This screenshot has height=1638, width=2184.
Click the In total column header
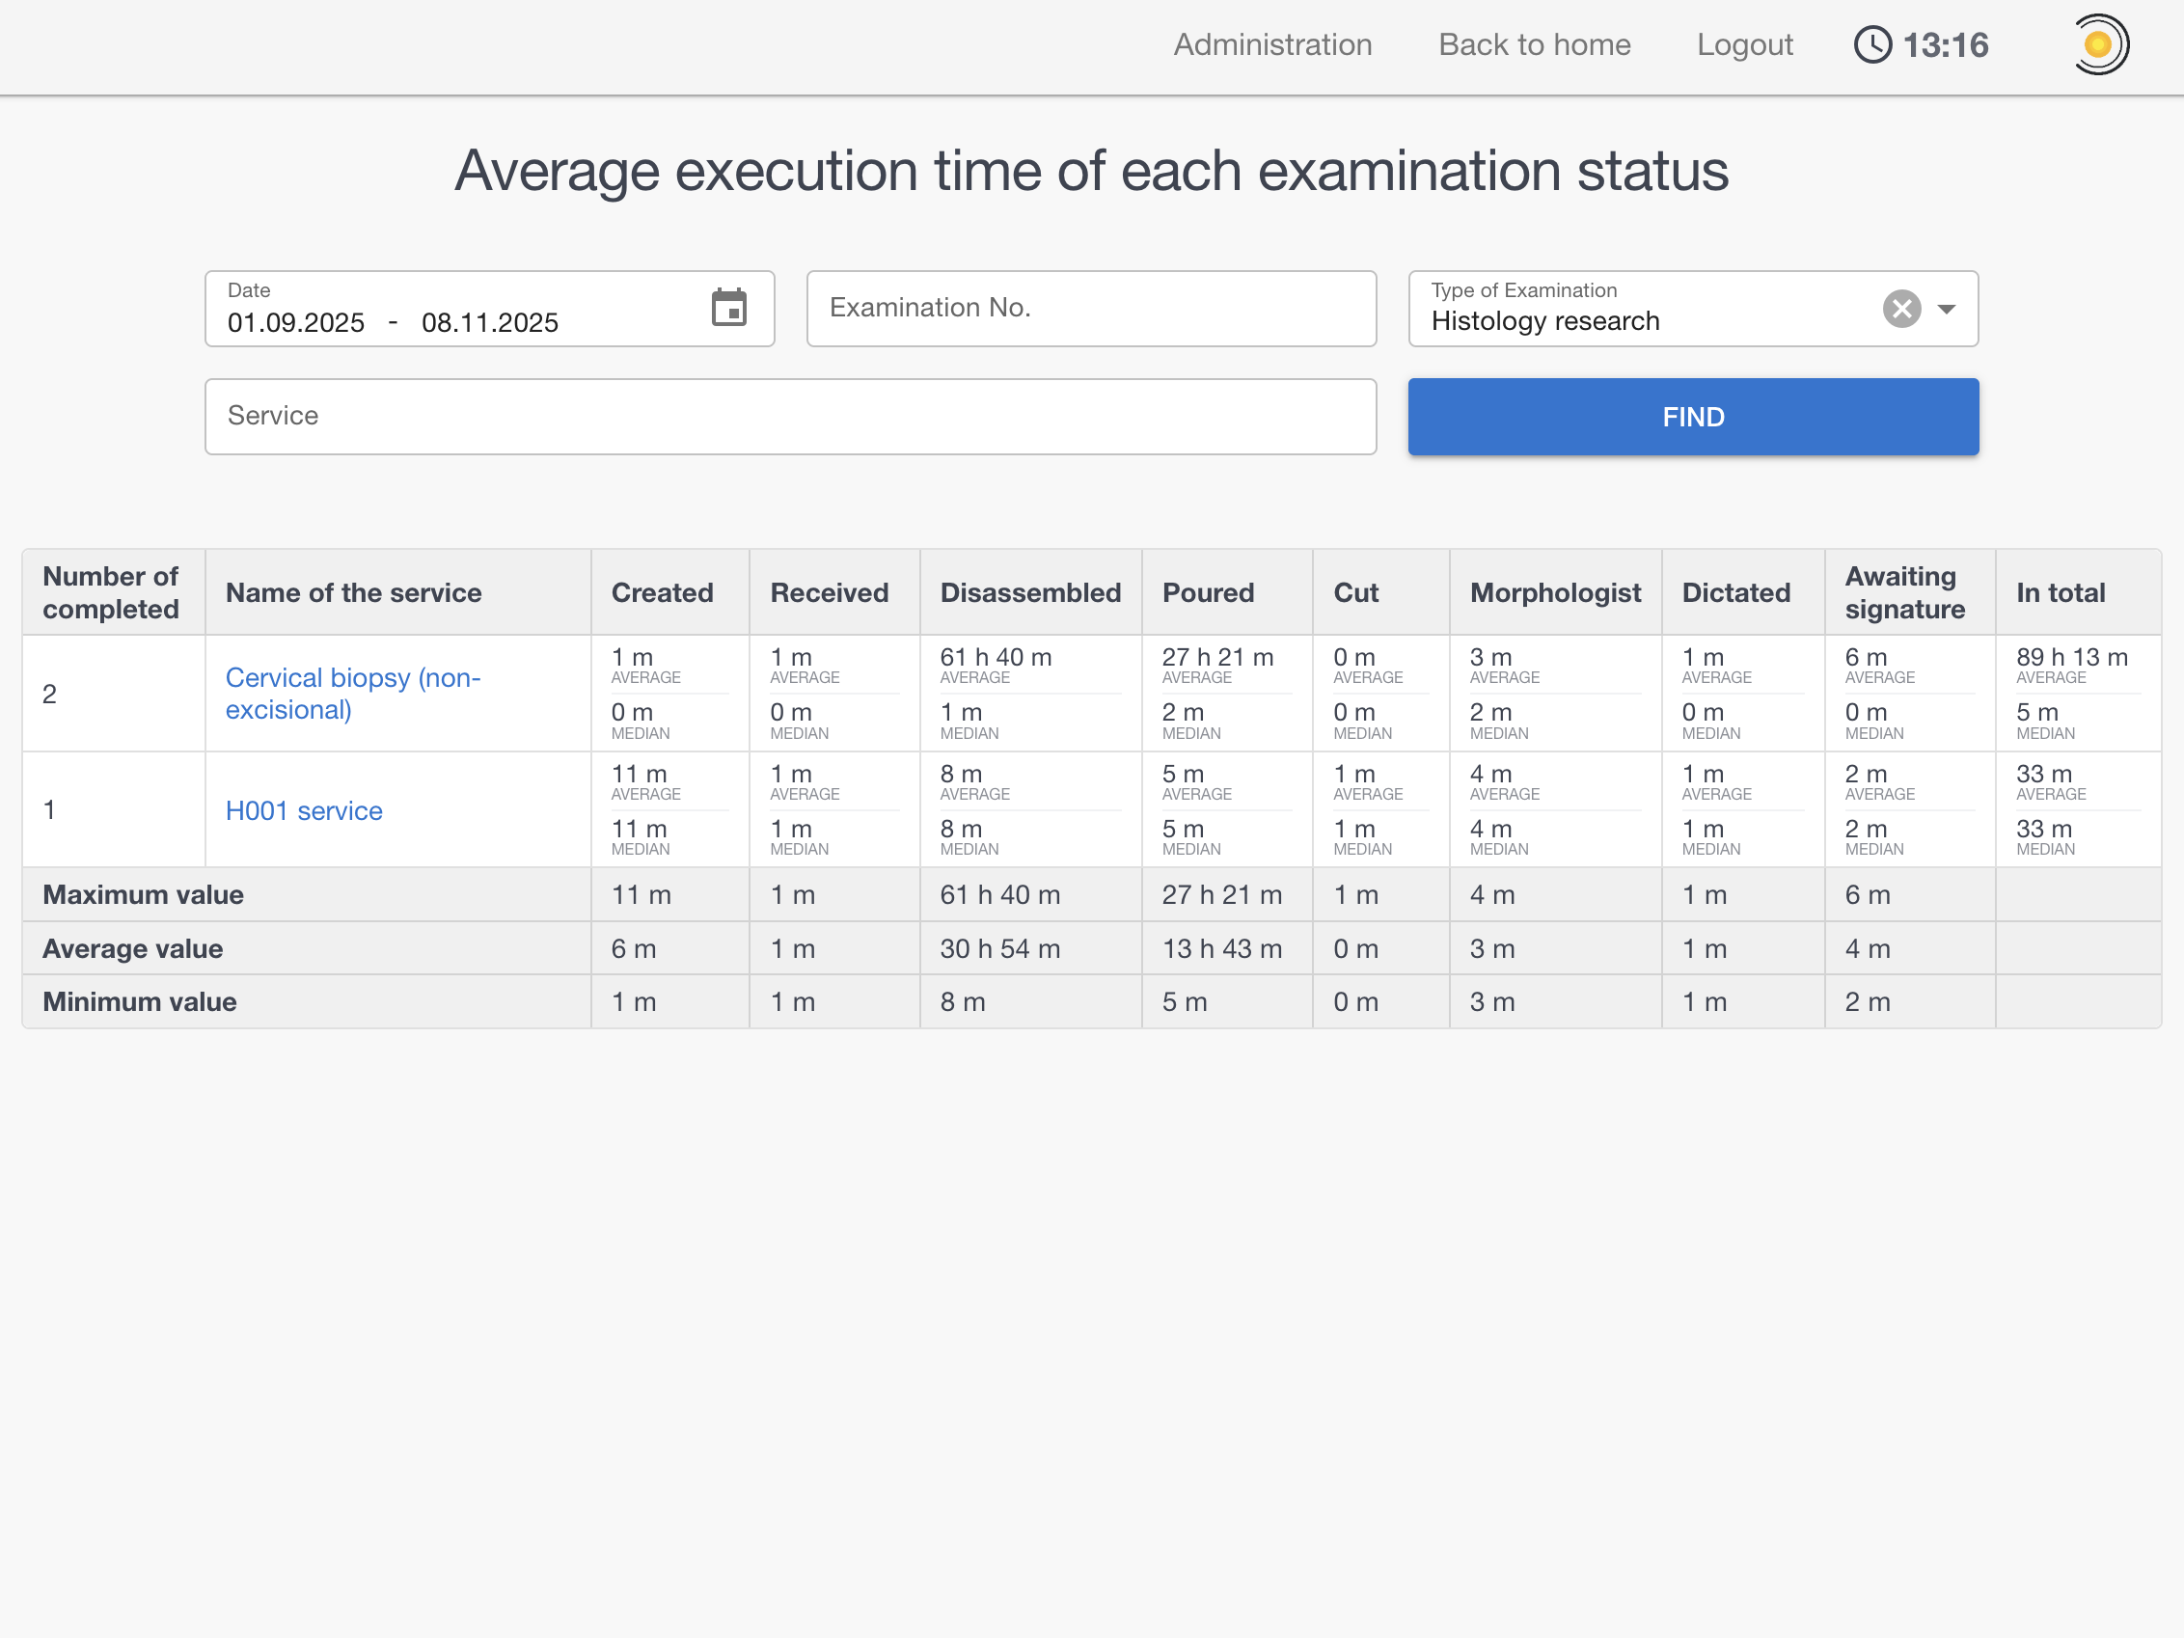2060,592
